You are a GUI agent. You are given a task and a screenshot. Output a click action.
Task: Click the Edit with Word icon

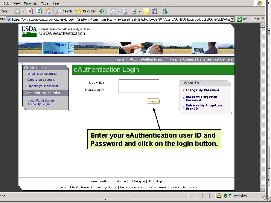click(134, 11)
